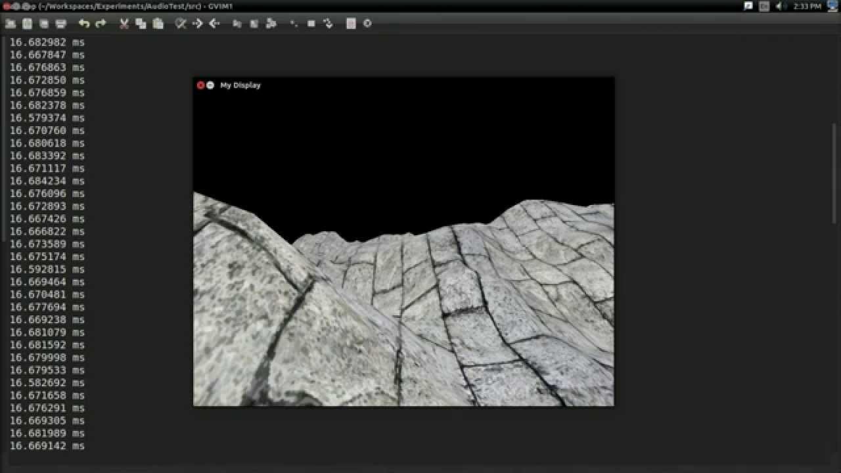Jump to next match with right arrow
841x473 pixels.
197,24
